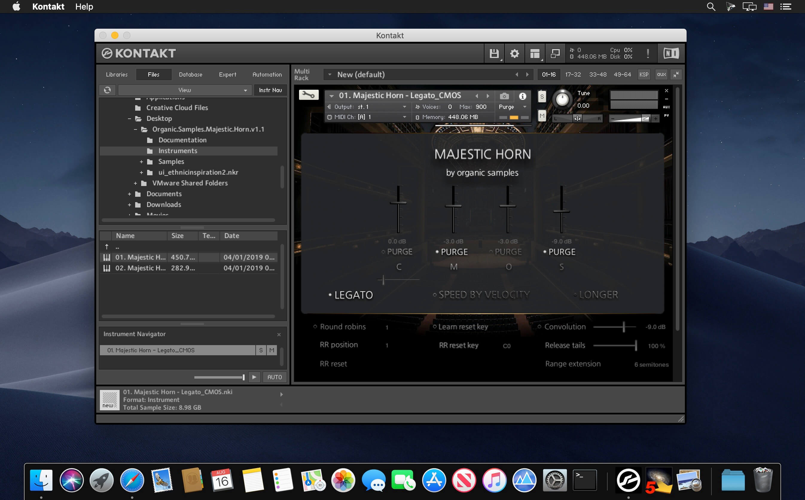805x500 pixels.
Task: Enable SPEED BY VELOCITY option
Action: (481, 295)
